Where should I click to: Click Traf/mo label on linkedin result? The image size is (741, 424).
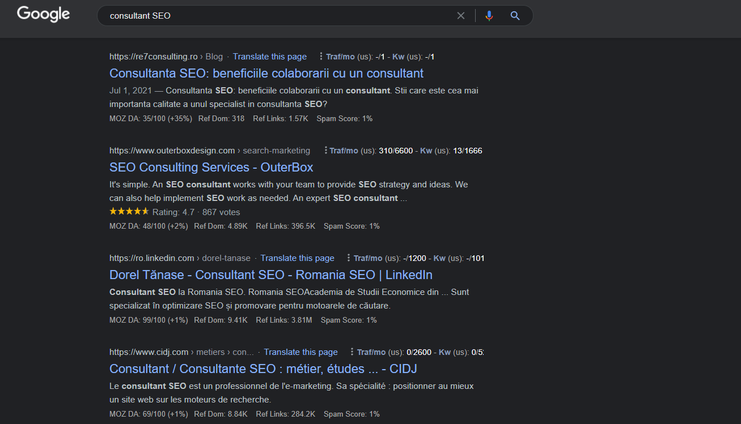click(x=368, y=258)
